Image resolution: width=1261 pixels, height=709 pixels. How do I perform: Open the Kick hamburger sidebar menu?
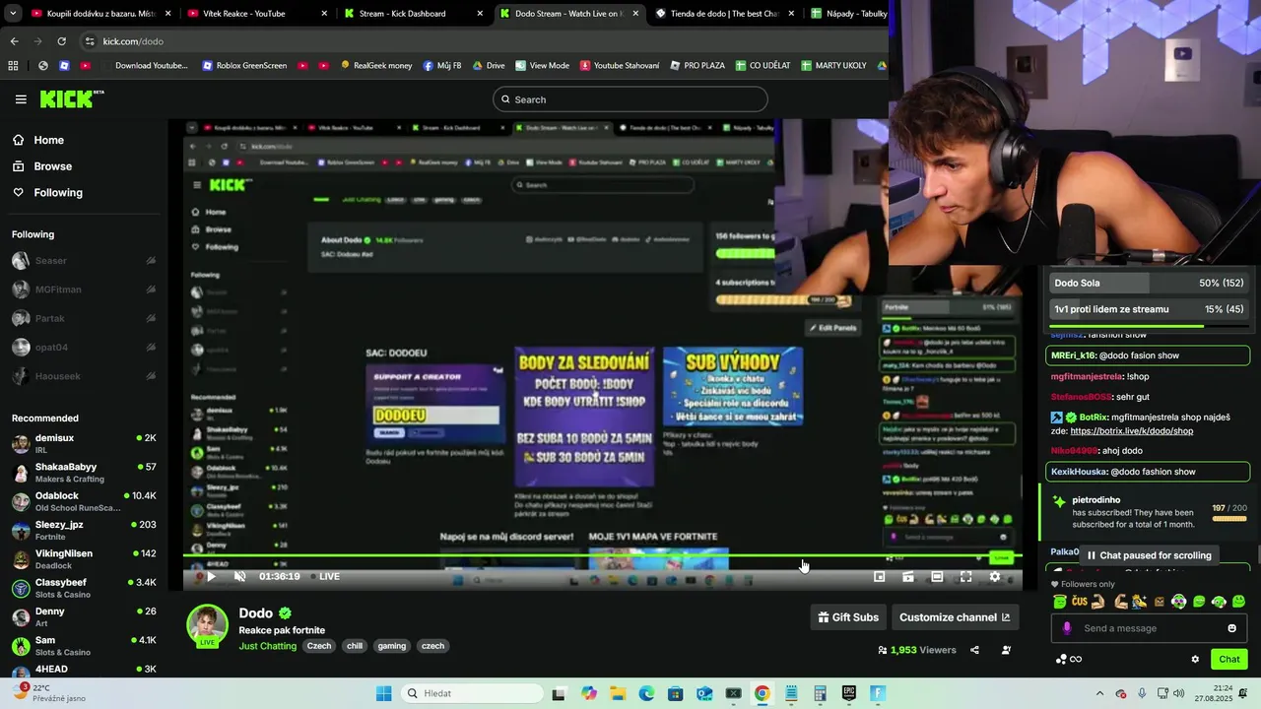pyautogui.click(x=21, y=99)
